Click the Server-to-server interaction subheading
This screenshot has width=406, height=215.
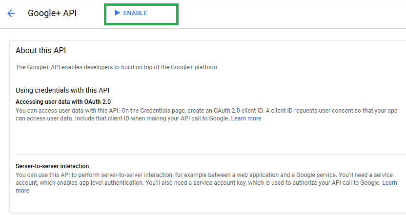pyautogui.click(x=52, y=166)
